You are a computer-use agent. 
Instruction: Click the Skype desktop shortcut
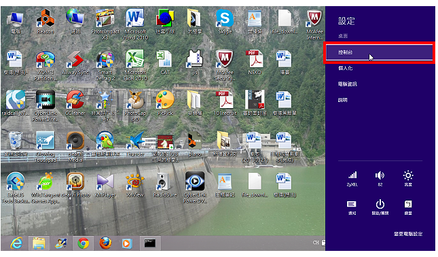[225, 22]
